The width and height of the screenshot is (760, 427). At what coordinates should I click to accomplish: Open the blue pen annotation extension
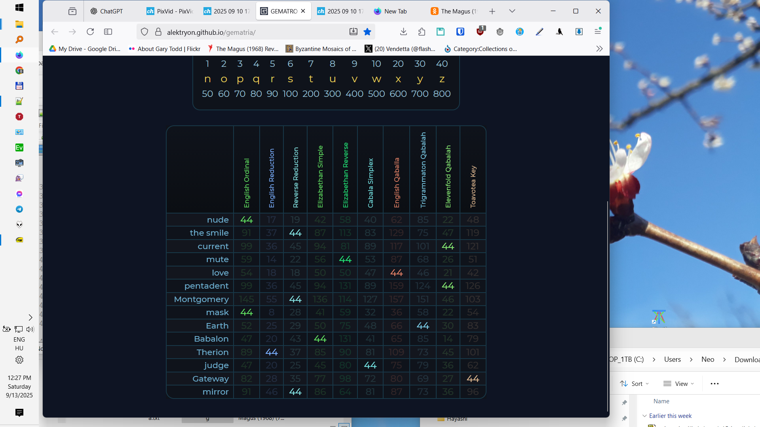pos(540,32)
